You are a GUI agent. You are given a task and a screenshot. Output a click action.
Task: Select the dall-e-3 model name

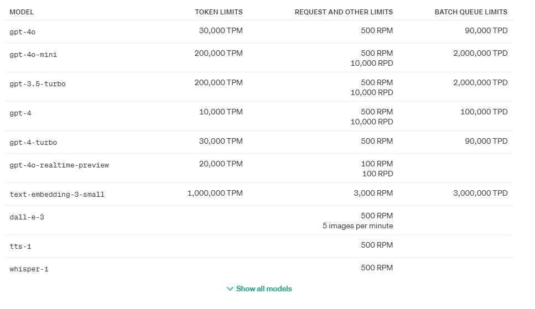27,217
